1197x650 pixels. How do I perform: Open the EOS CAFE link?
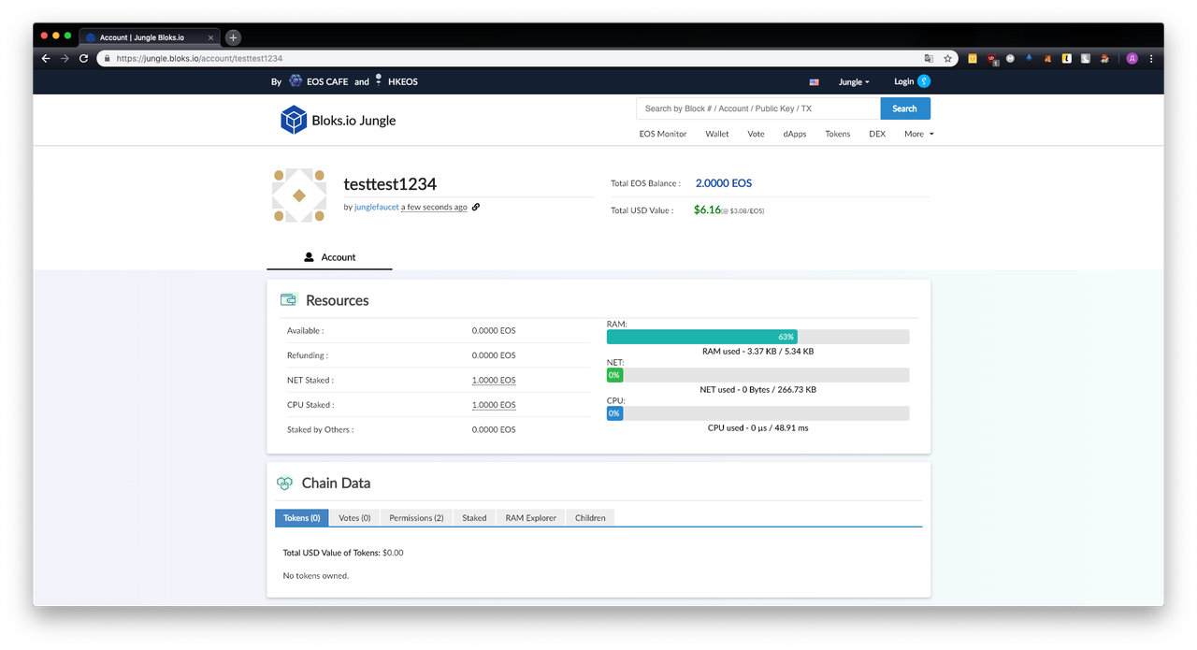pyautogui.click(x=327, y=81)
